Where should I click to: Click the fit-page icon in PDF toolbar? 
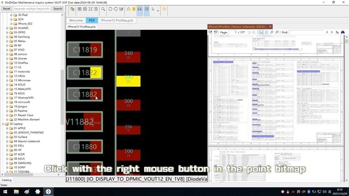[x=267, y=32]
